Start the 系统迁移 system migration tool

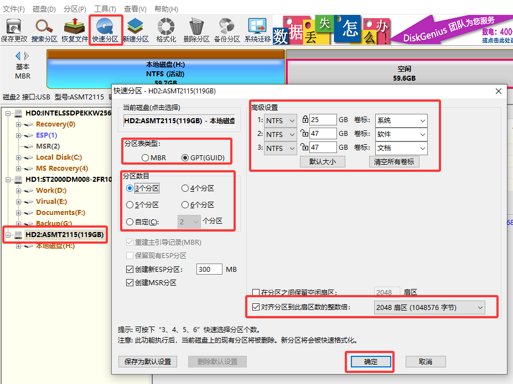[x=257, y=30]
